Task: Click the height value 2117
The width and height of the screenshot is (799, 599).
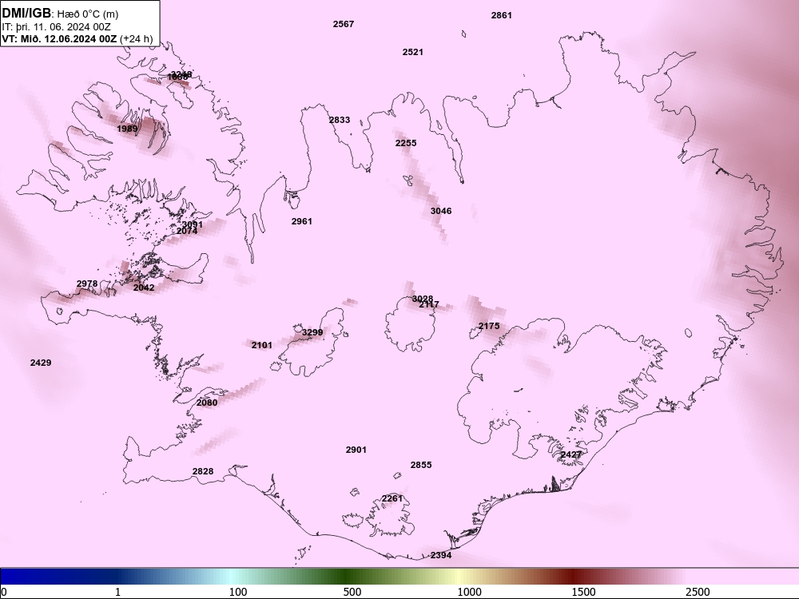Action: coord(429,304)
